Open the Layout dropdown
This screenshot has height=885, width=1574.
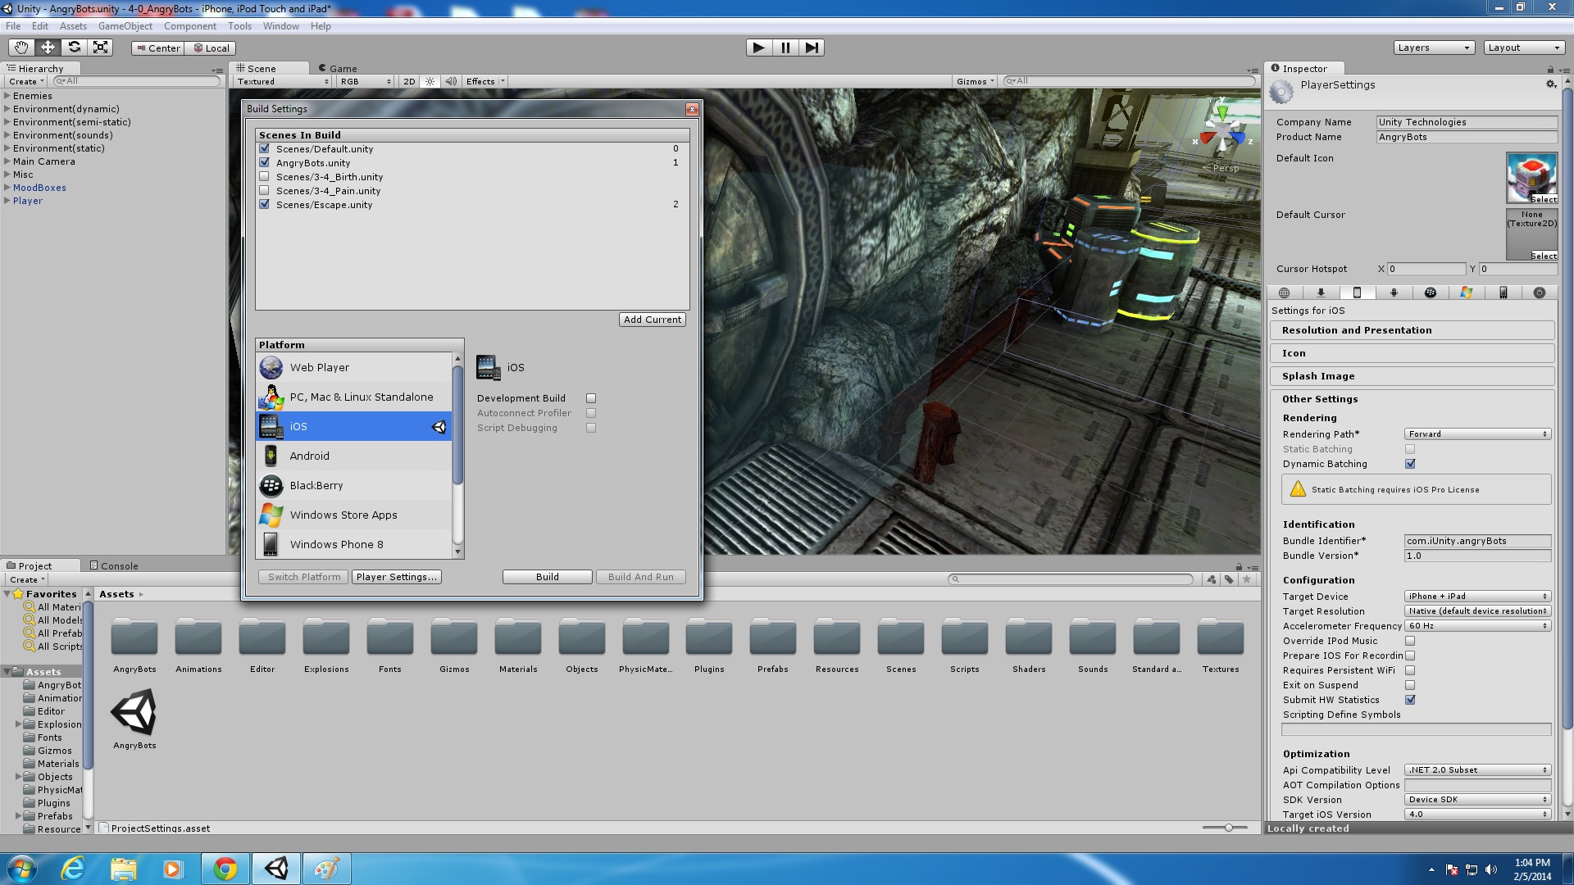[x=1524, y=48]
